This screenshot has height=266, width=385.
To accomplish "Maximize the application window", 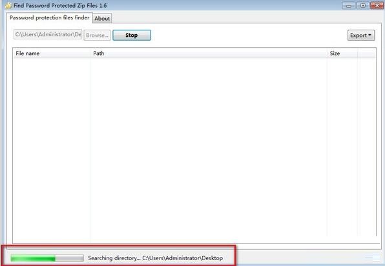I will click(362, 6).
